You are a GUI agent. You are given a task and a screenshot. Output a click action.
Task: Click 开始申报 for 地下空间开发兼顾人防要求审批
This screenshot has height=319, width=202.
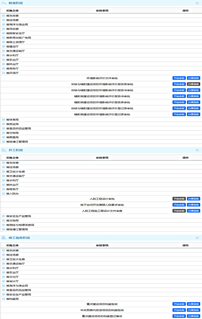click(x=179, y=205)
